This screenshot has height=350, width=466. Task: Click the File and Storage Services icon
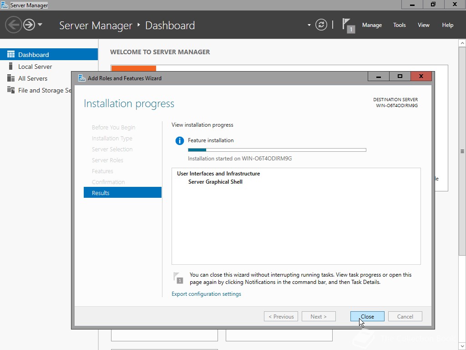click(11, 90)
